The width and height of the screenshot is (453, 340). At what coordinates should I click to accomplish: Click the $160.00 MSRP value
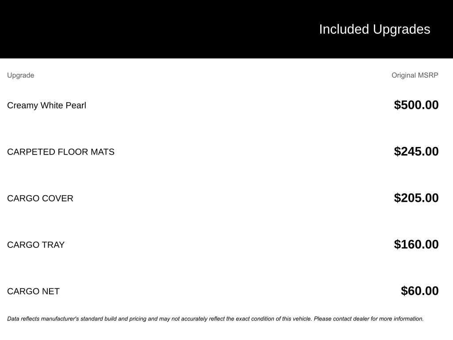coord(416,244)
